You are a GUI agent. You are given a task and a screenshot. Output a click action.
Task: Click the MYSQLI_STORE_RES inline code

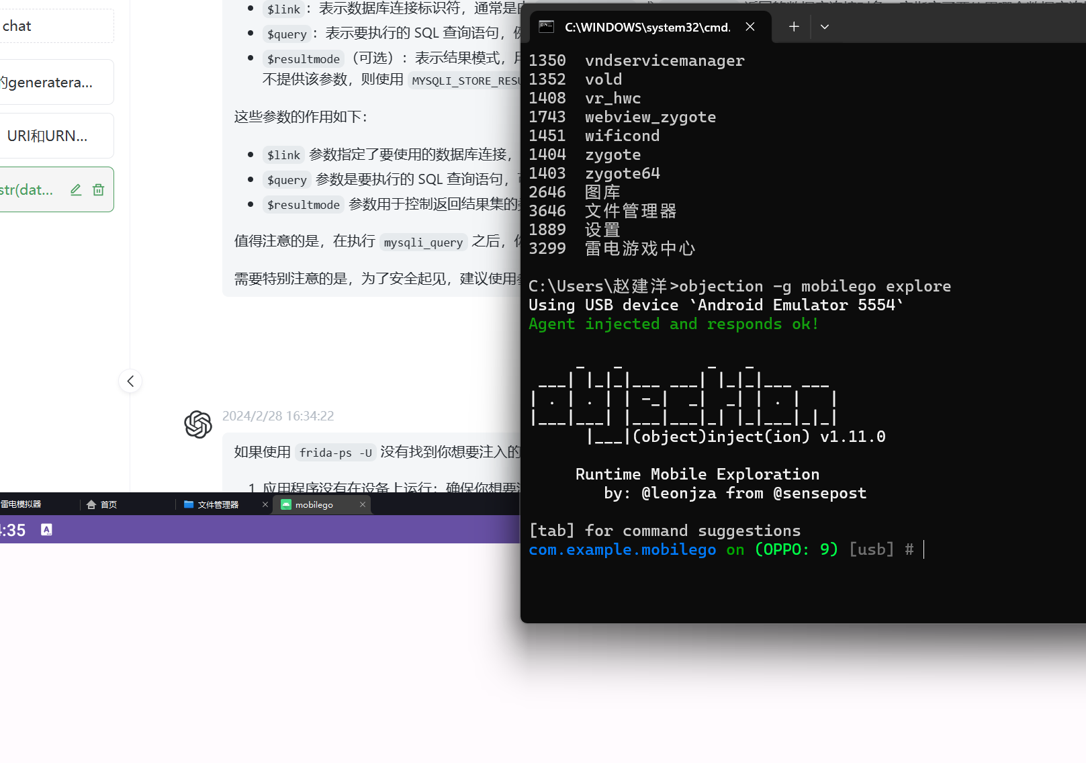[465, 81]
